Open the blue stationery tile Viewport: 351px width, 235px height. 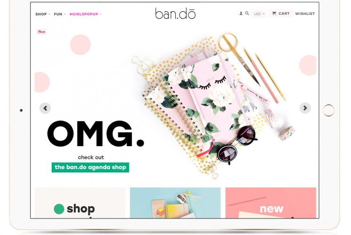(175, 203)
